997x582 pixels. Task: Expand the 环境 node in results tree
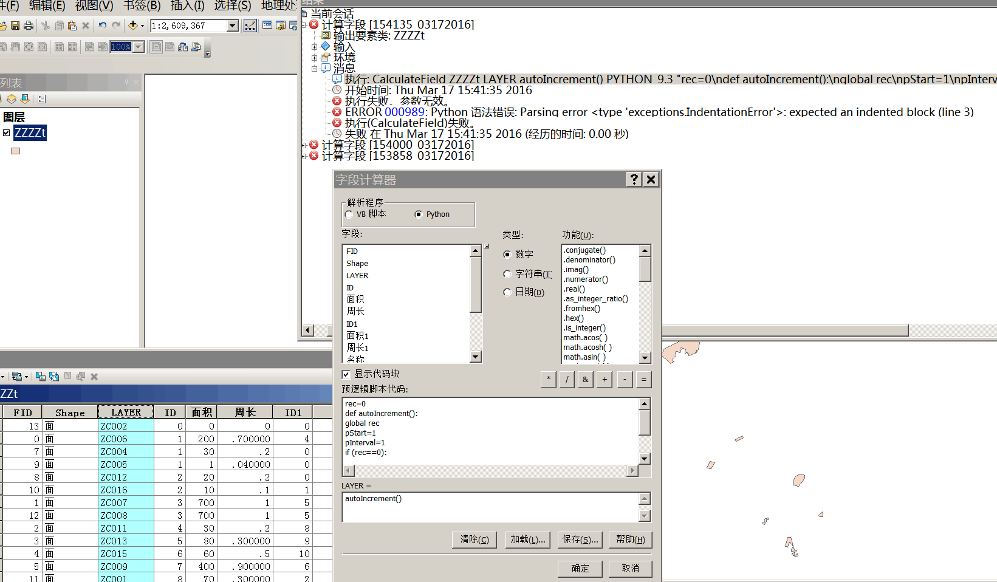pyautogui.click(x=315, y=58)
